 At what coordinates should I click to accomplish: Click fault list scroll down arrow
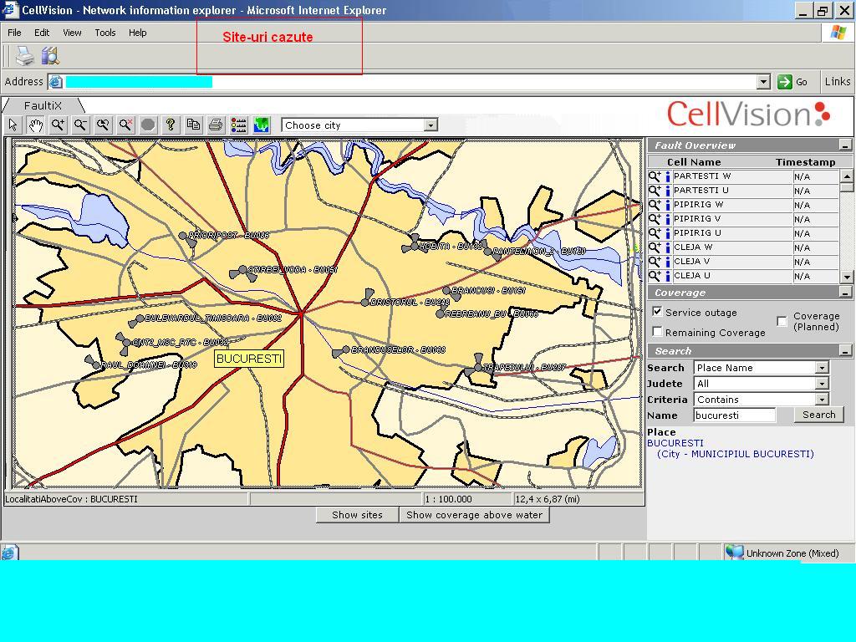pos(846,277)
